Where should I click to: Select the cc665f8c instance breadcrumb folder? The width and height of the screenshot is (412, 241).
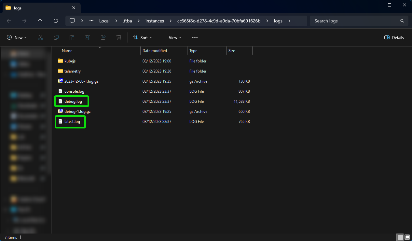219,21
